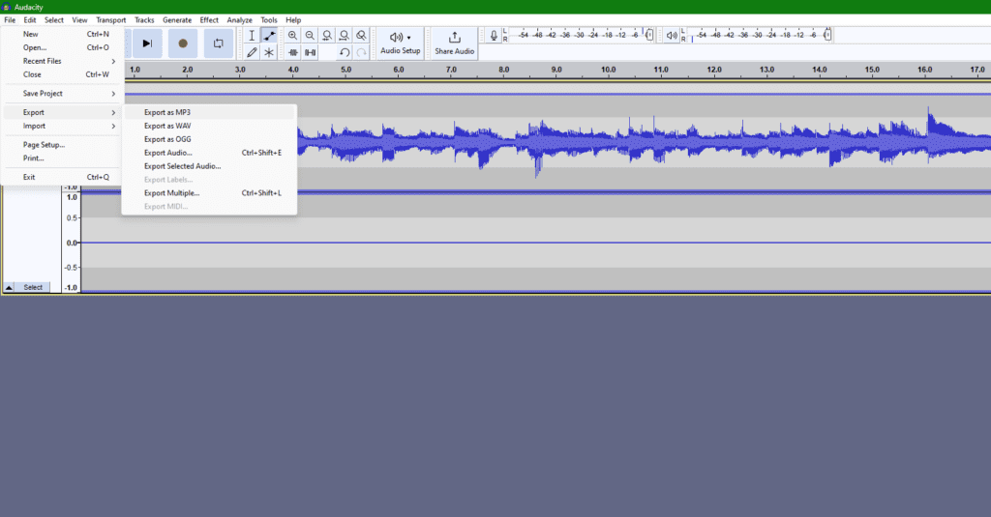Open the Tools menu
991x517 pixels.
(x=269, y=20)
